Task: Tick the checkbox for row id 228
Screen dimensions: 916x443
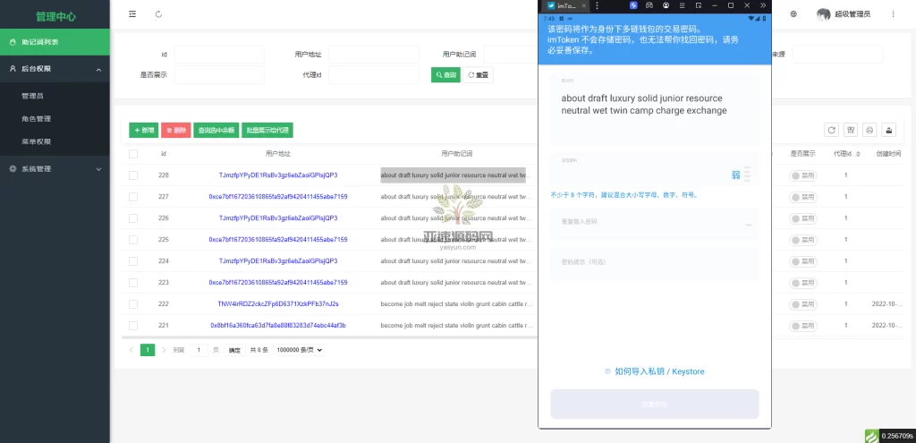Action: [x=133, y=175]
